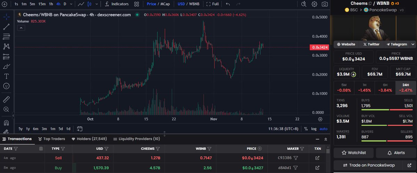Open external link for C93386 transaction
The width and height of the screenshot is (417, 173).
tap(317, 158)
